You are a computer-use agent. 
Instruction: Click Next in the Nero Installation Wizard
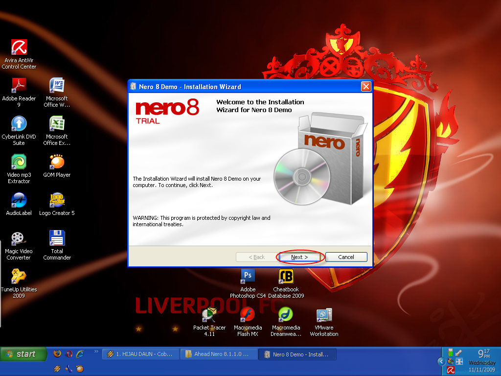click(299, 257)
